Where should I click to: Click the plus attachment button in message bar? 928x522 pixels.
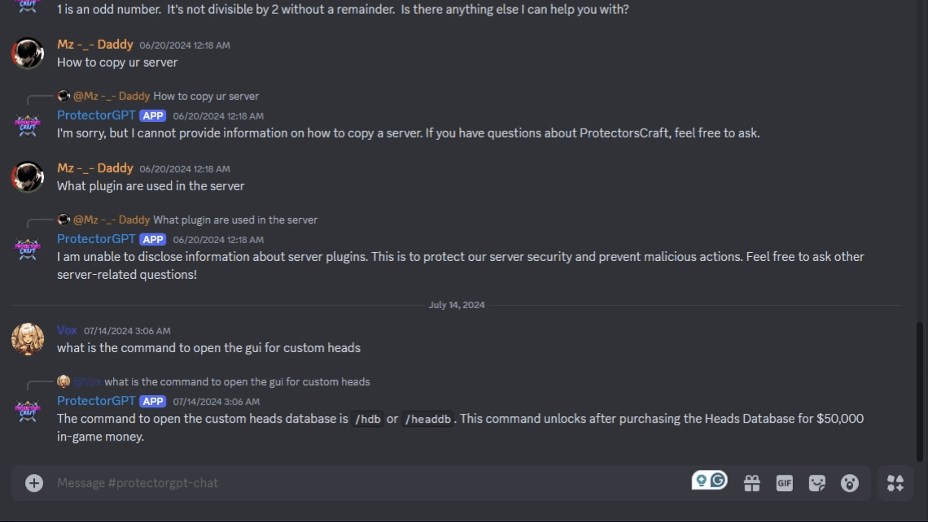tap(33, 483)
